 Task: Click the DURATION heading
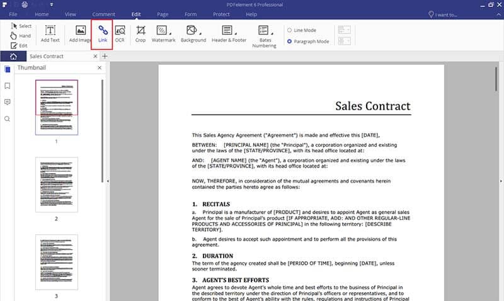click(217, 256)
